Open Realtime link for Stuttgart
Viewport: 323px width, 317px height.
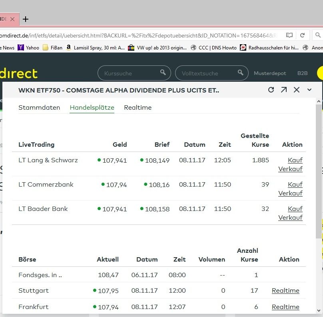[x=285, y=290]
